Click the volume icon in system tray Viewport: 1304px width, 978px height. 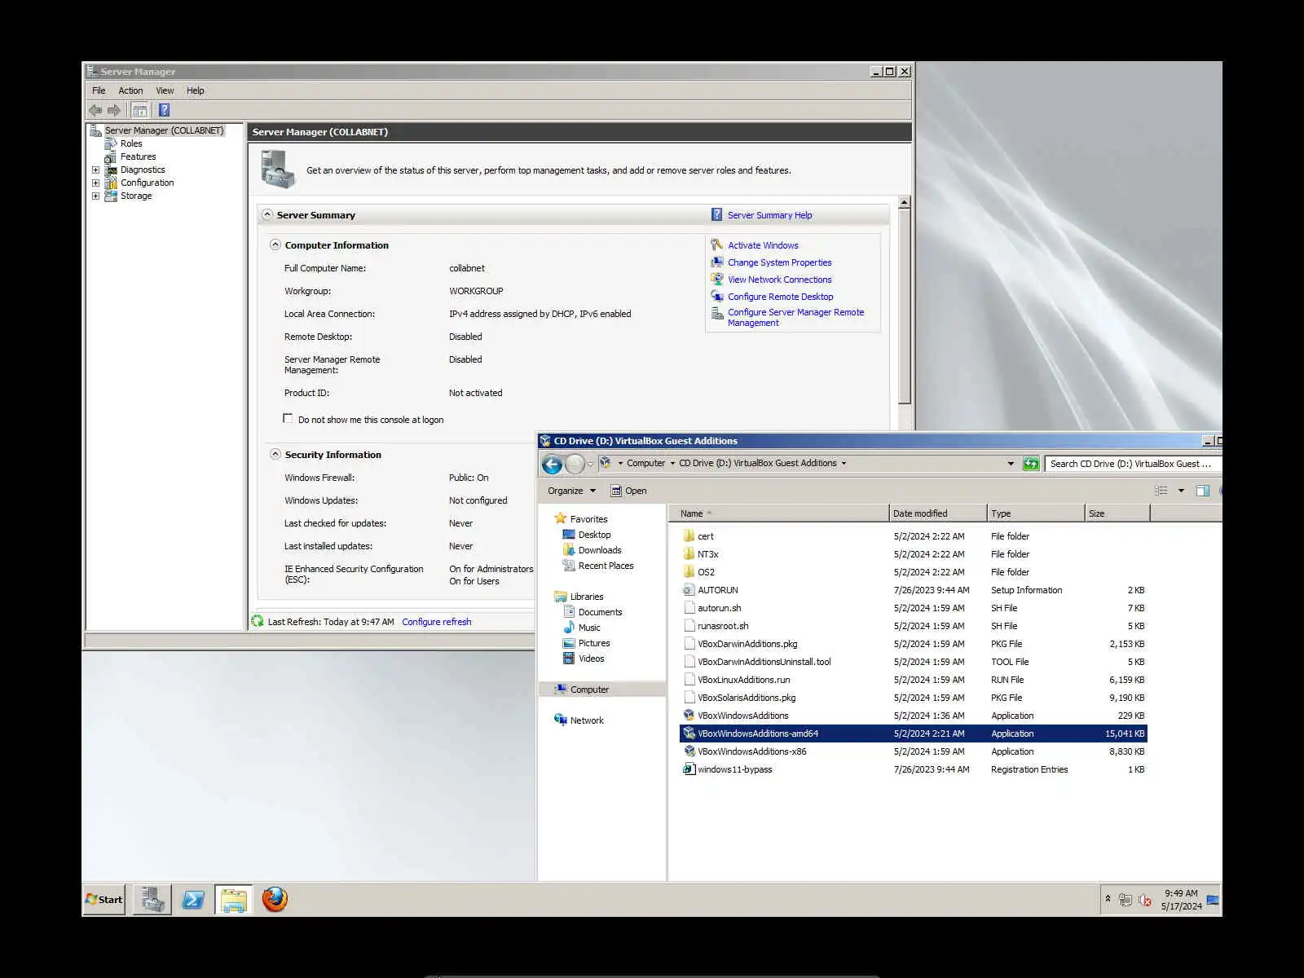1145,900
